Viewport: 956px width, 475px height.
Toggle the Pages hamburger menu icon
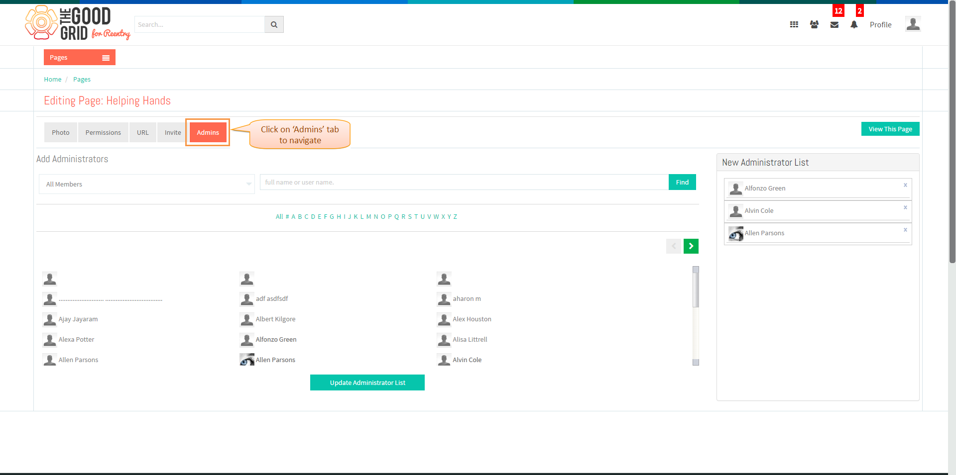106,58
